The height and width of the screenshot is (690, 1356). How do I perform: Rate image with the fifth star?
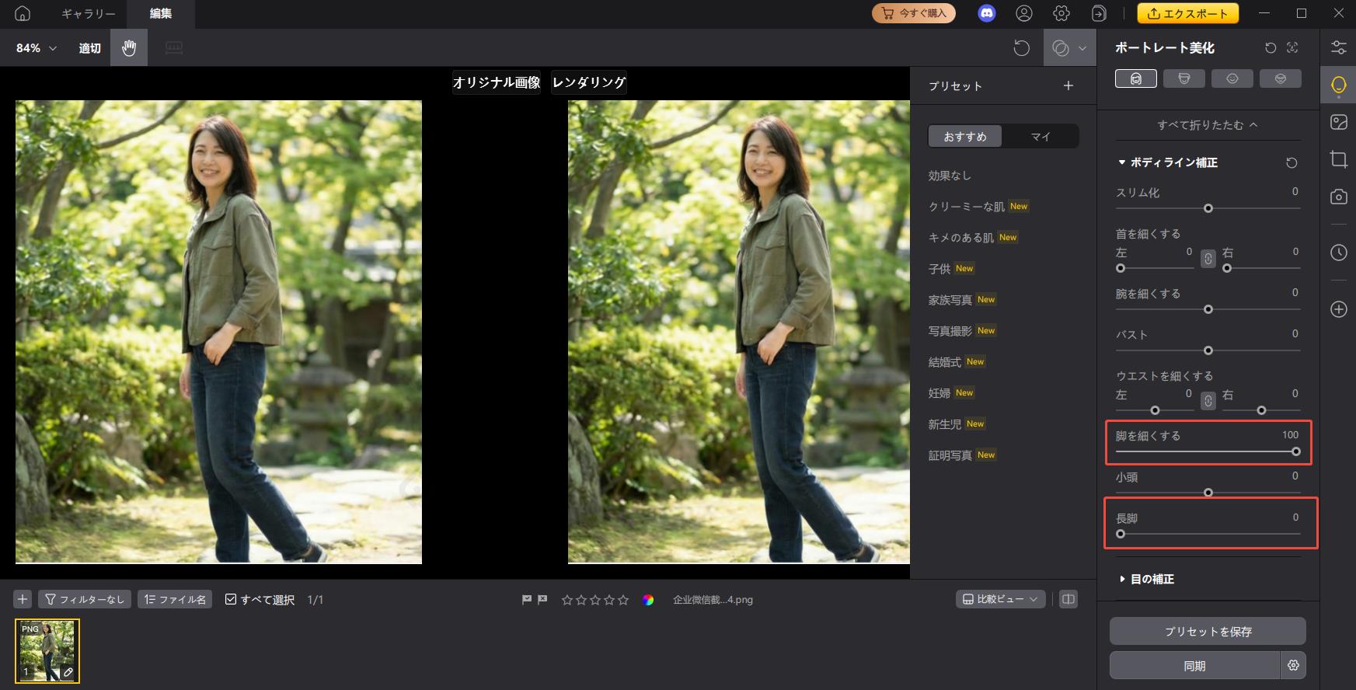pos(622,600)
